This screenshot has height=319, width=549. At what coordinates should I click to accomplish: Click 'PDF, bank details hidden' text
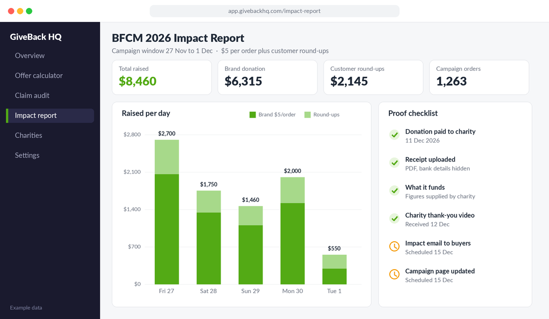[x=438, y=168]
